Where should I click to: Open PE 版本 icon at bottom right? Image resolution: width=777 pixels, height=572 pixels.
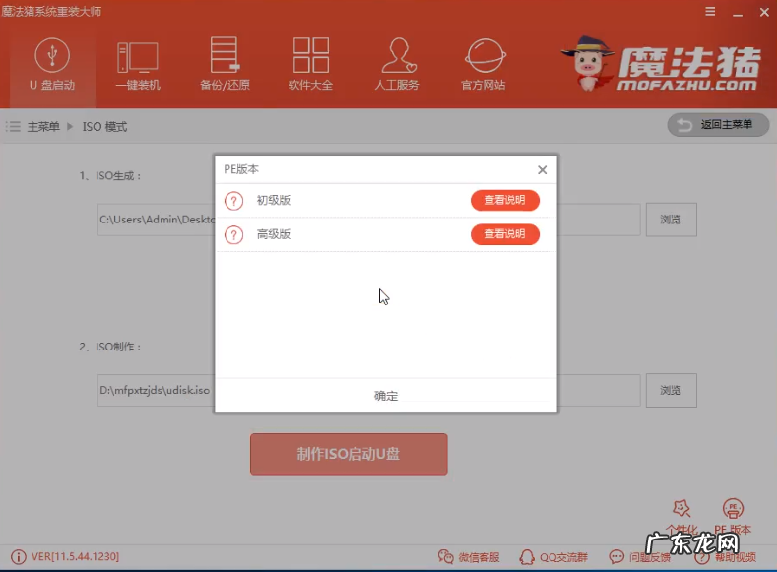coord(733,509)
